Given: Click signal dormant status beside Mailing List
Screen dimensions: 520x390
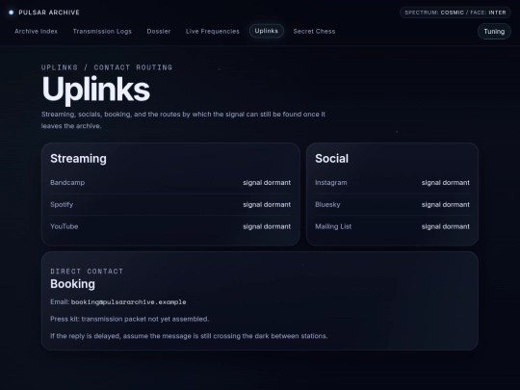Looking at the screenshot, I should 446,226.
